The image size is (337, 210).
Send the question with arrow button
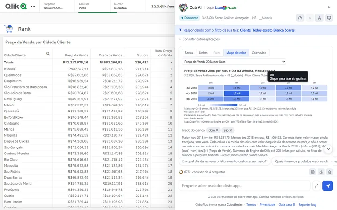tap(328, 186)
